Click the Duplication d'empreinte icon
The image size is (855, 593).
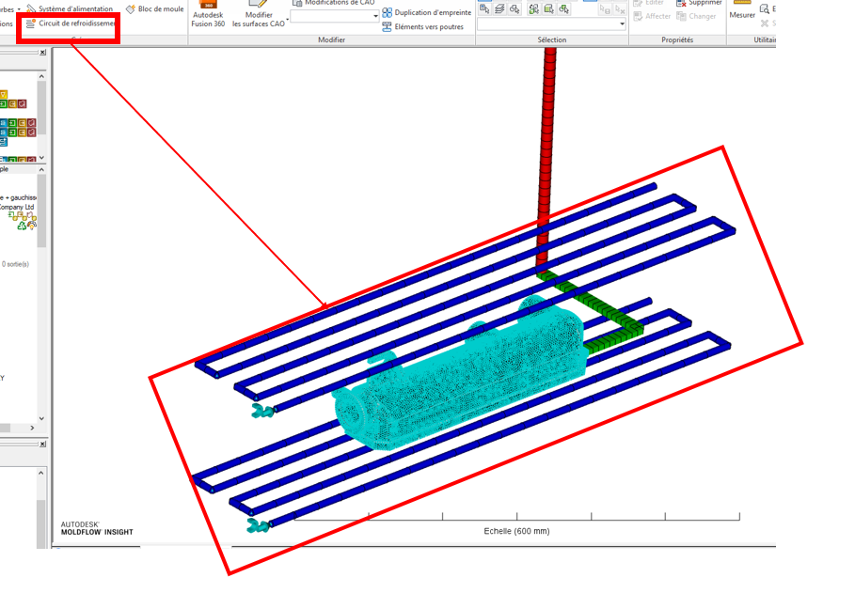coord(388,13)
